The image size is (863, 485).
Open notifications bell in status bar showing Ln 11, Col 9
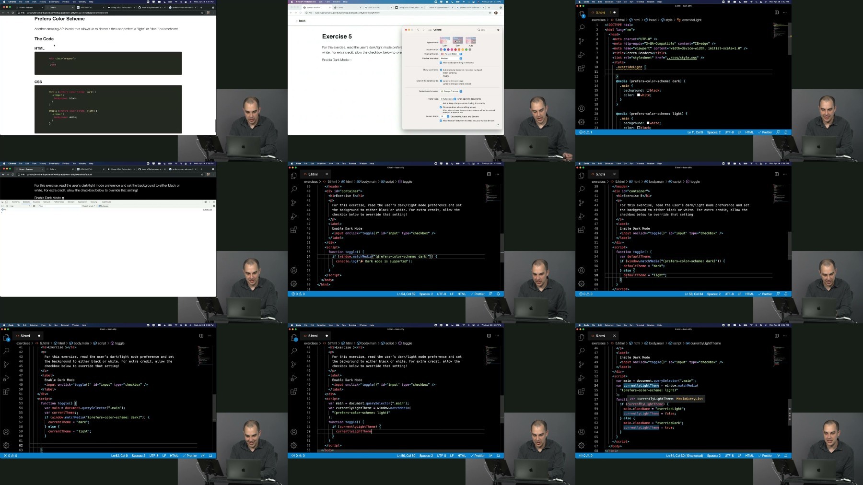(786, 132)
